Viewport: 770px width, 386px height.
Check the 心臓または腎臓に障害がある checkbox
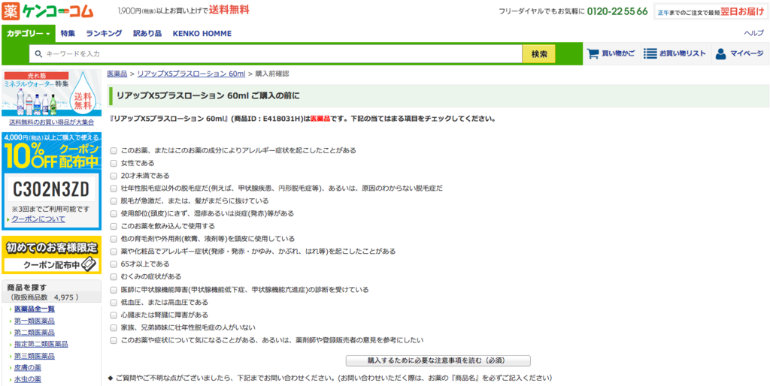point(114,315)
